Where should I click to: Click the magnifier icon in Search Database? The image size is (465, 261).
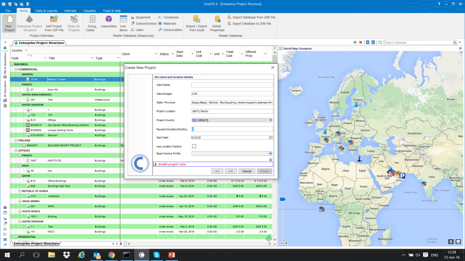(455, 43)
